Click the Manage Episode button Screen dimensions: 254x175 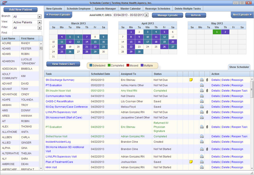pos(168,15)
